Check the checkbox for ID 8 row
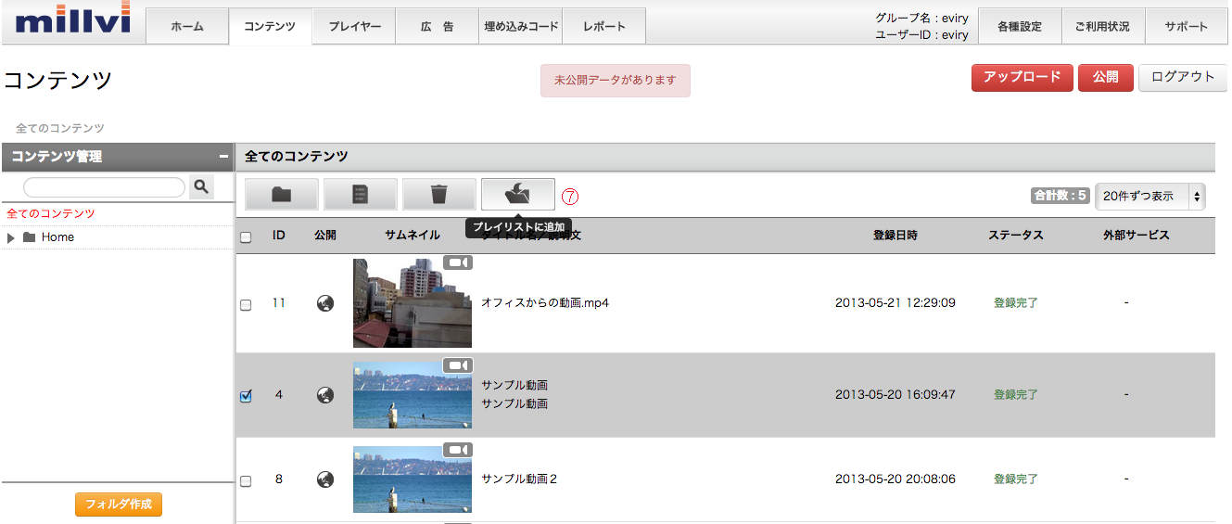This screenshot has height=524, width=1232. pos(246,481)
